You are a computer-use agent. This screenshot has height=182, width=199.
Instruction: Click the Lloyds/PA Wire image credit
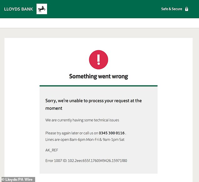17,179
